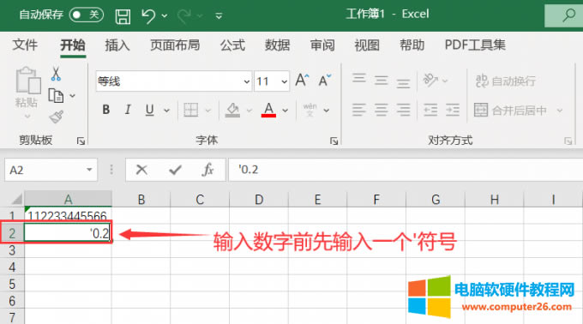Click the Fill Color bucket icon
Viewport: 583px width, 324px height.
[x=232, y=110]
